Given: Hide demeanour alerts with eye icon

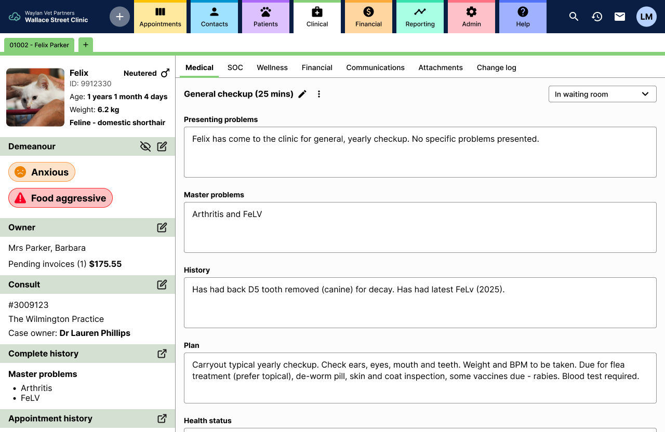Looking at the screenshot, I should point(145,146).
